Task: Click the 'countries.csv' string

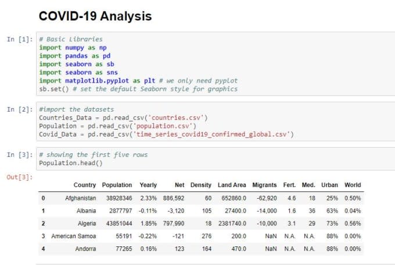Action: pyautogui.click(x=176, y=118)
